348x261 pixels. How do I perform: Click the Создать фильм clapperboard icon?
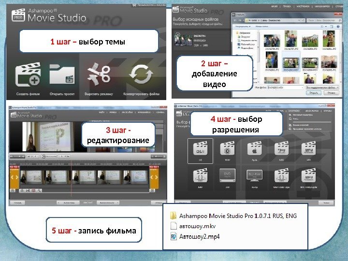pos(28,74)
